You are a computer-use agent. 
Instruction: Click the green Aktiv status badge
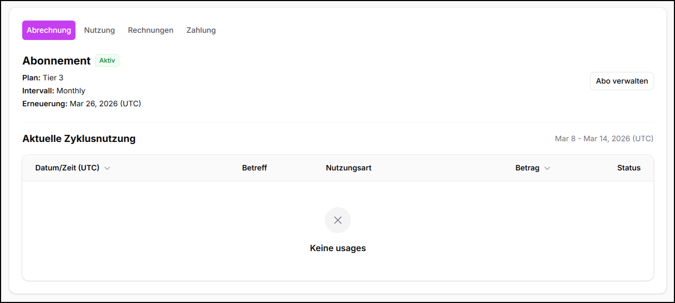tap(107, 61)
